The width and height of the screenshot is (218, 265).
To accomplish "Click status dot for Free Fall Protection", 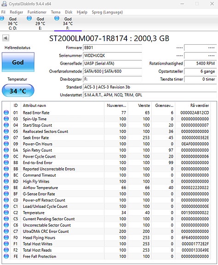I will coord(6,256).
